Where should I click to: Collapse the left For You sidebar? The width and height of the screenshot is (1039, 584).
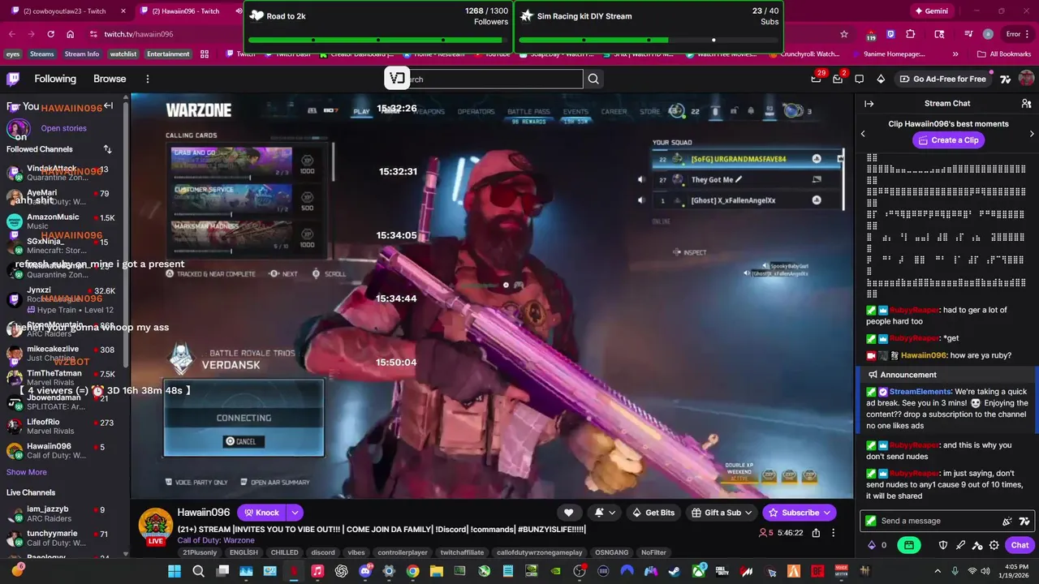[x=108, y=106]
